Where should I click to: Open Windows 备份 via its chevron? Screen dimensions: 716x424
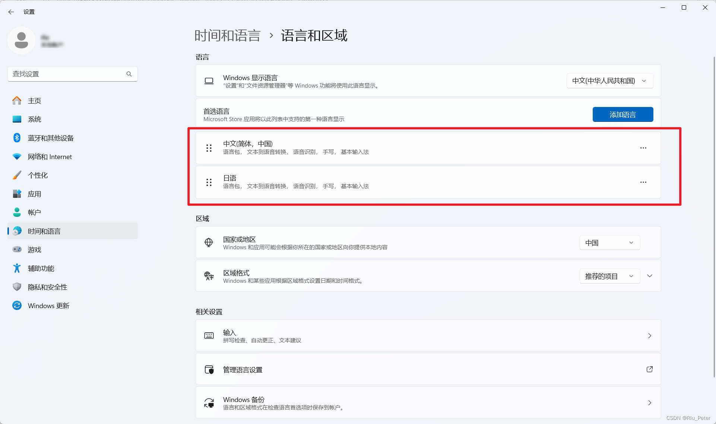(x=650, y=403)
